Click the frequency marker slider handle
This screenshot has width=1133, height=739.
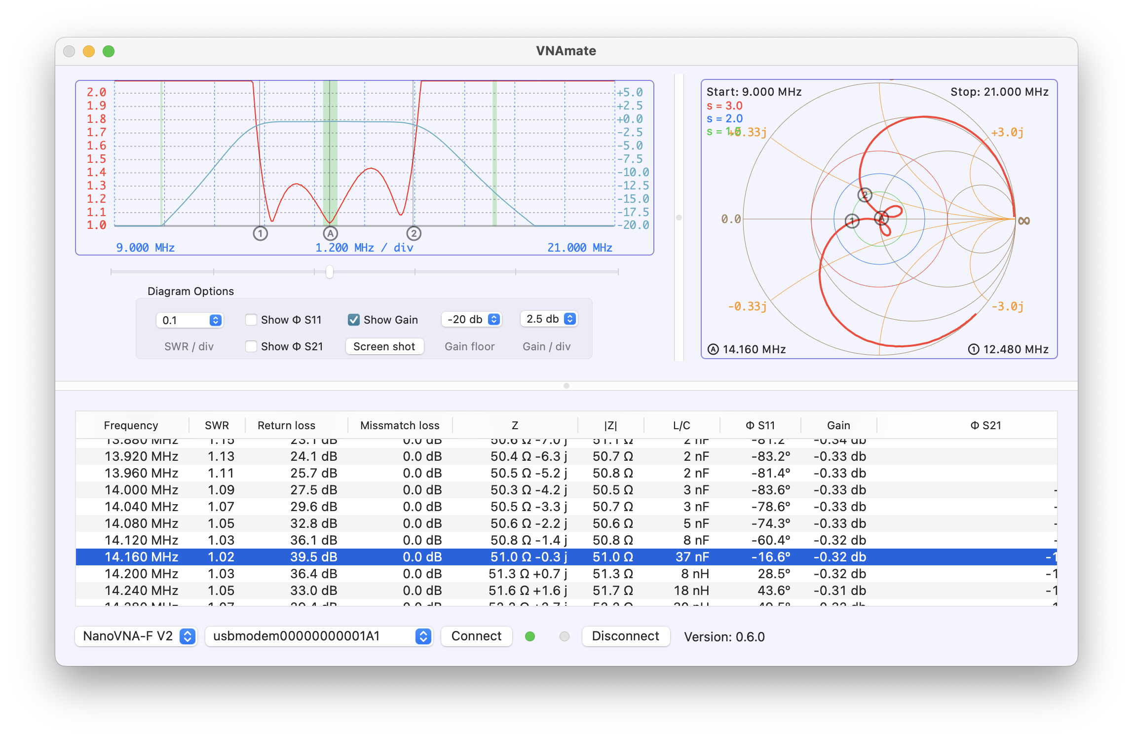330,272
